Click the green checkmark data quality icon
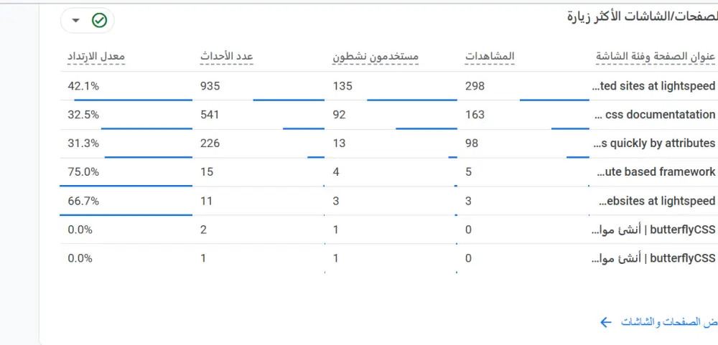This screenshot has width=718, height=345. click(x=99, y=21)
